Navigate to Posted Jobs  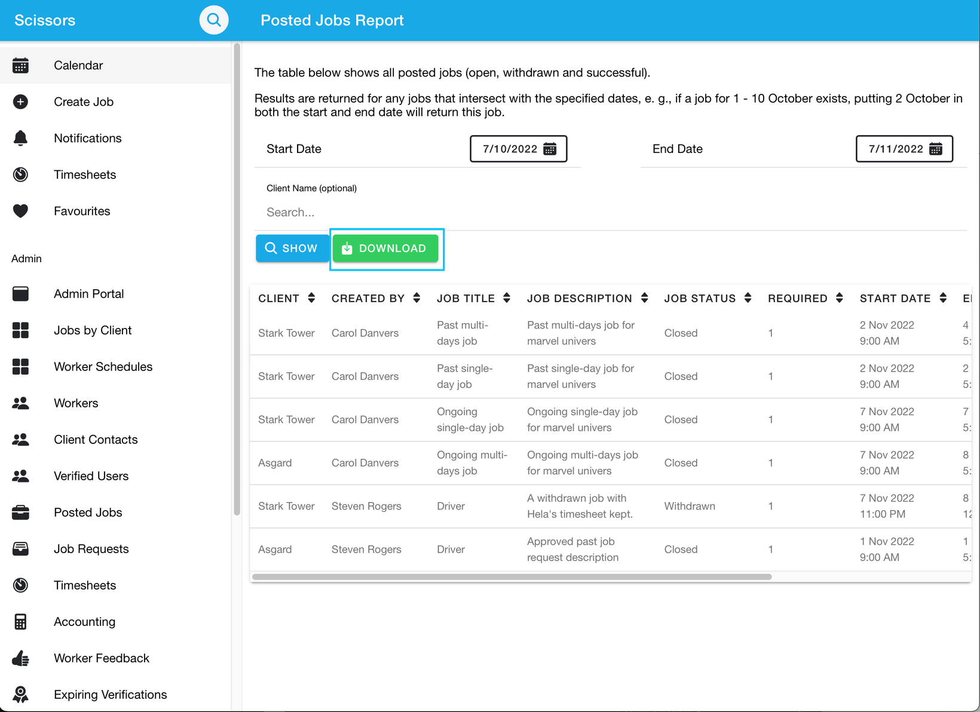coord(115,512)
